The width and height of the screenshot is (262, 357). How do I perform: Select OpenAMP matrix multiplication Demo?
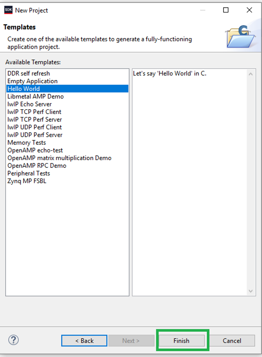pyautogui.click(x=59, y=158)
